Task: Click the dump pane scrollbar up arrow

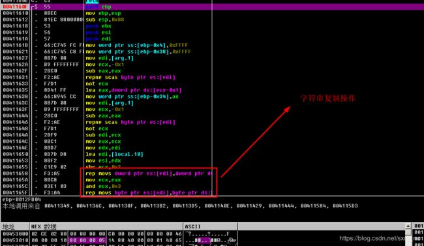Action: (408, 226)
